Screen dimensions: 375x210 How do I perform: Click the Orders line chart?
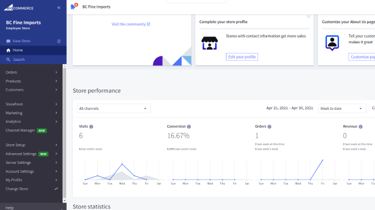coord(298,170)
